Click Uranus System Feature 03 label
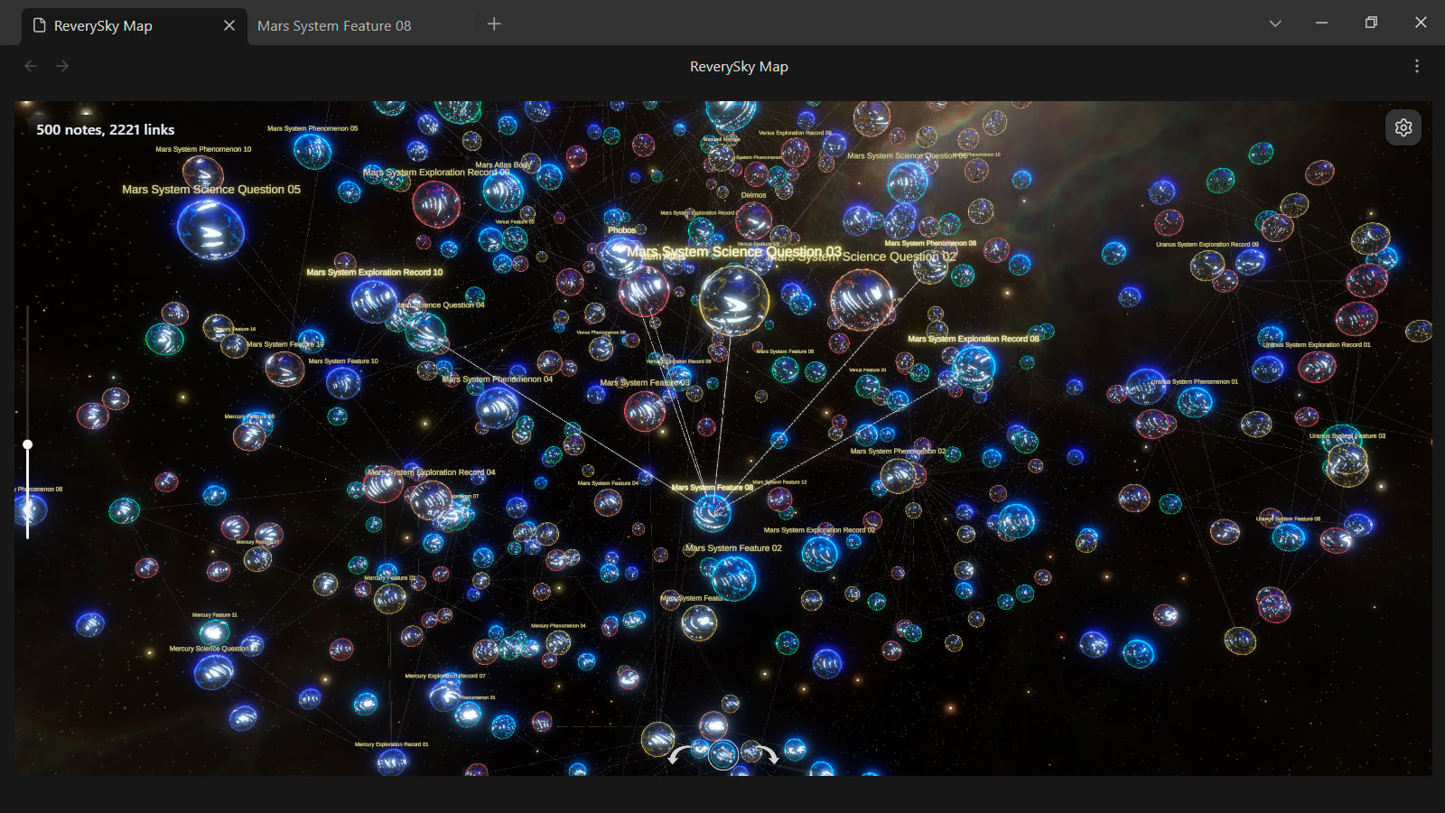1445x813 pixels. [1347, 435]
